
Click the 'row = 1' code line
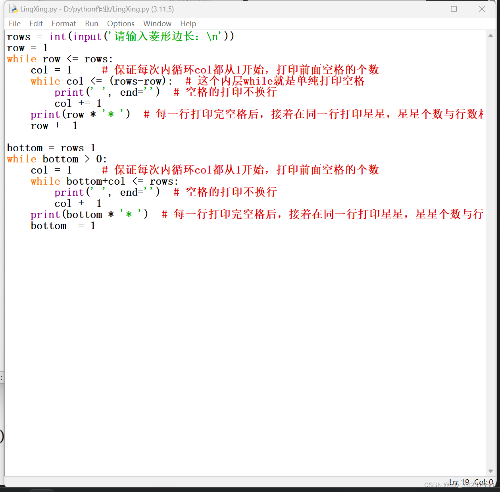27,48
